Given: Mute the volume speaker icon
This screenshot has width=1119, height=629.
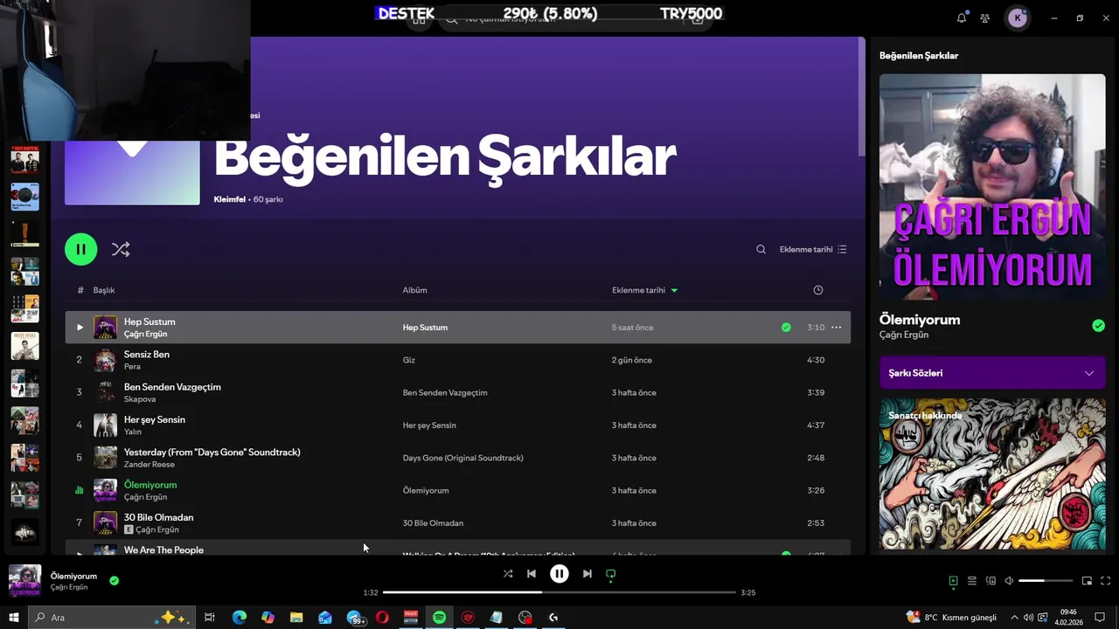Looking at the screenshot, I should pos(1009,581).
